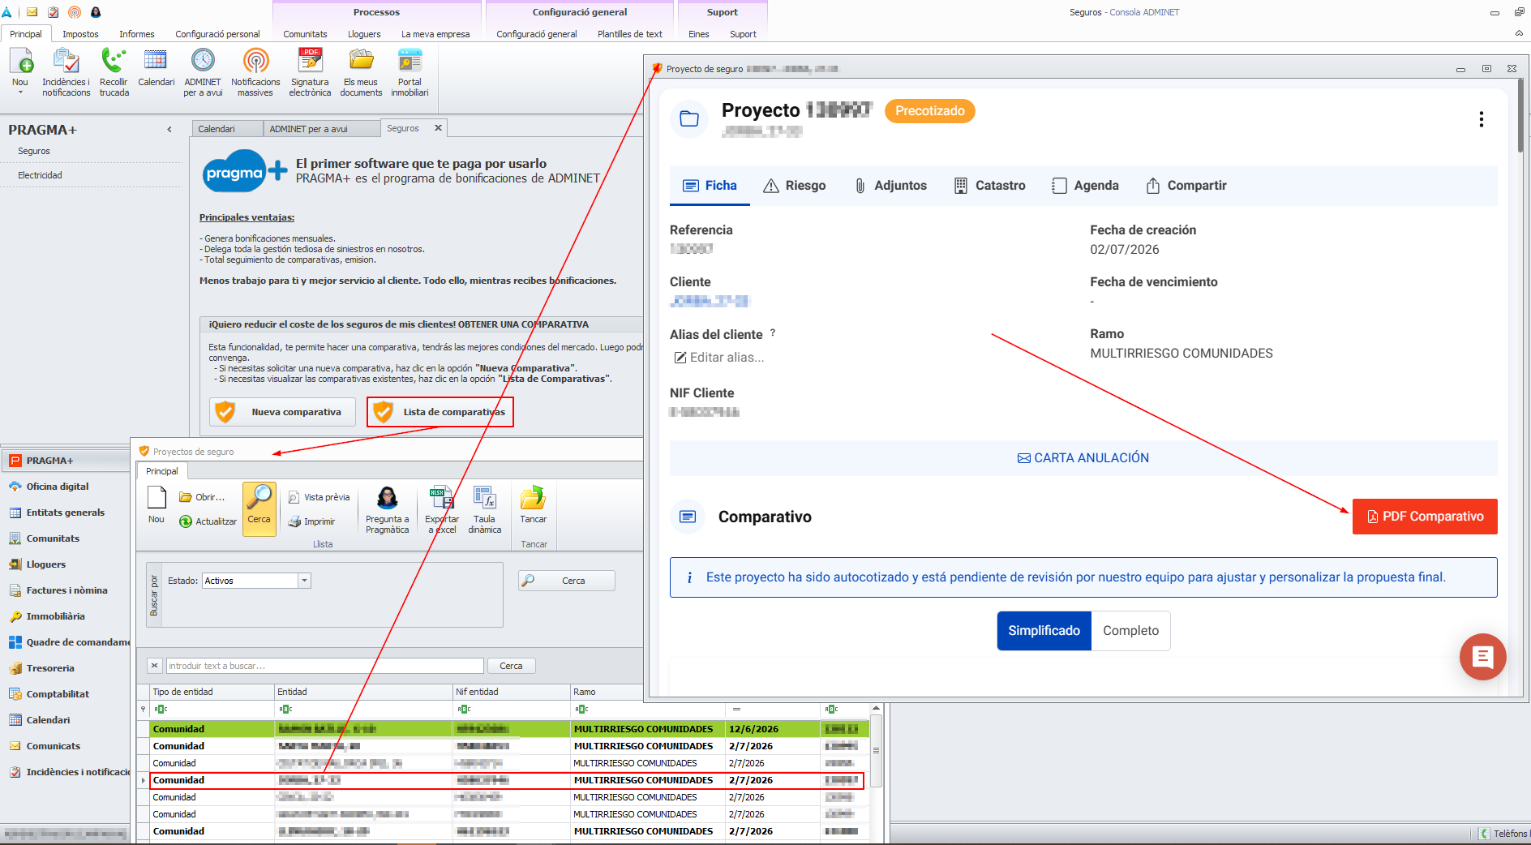Click CARTA ANULACIÓN link
The width and height of the screenshot is (1531, 845).
coord(1083,458)
